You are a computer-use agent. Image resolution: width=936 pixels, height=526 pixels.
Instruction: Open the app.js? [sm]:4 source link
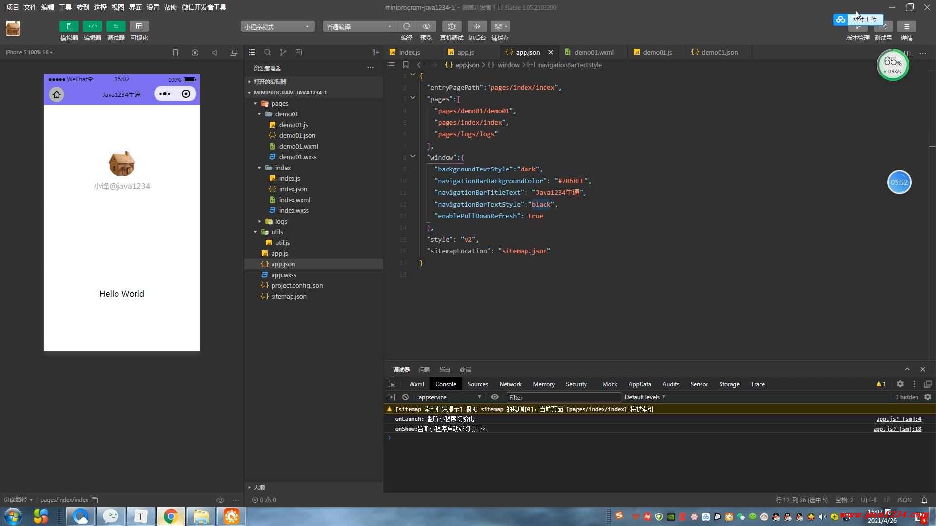coord(898,419)
